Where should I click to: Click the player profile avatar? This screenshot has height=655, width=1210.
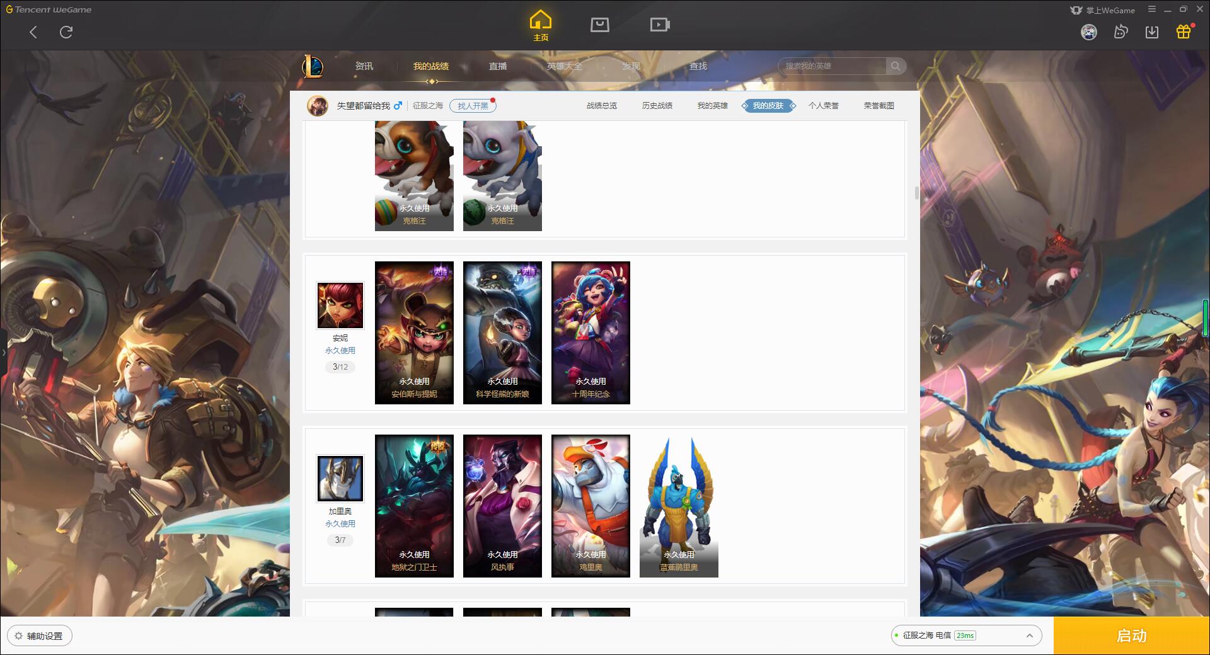coord(318,106)
